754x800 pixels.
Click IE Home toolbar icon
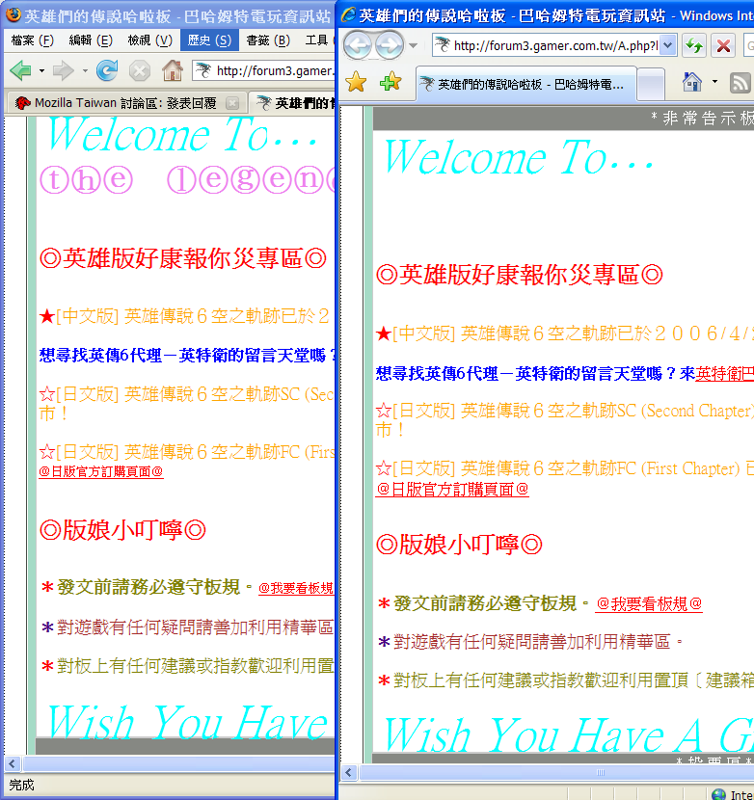pyautogui.click(x=691, y=82)
